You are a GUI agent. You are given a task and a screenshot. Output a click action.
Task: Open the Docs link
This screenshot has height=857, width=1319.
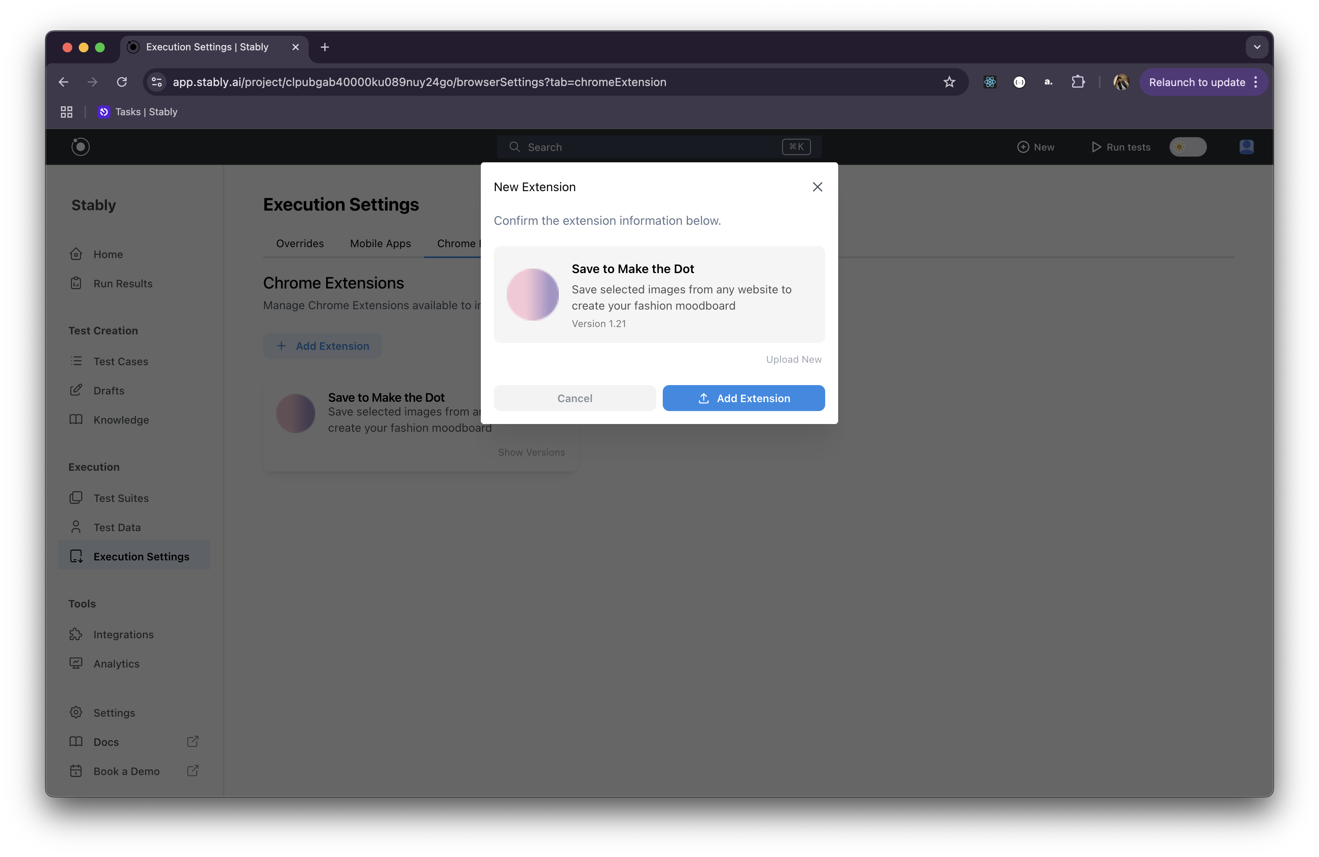106,742
